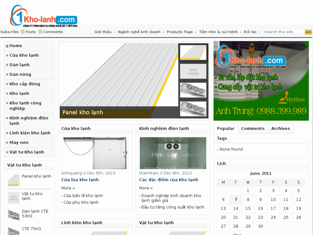Image resolution: width=313 pixels, height=235 pixels.
Task: Click the Home house icon in sidebar
Action: click(x=7, y=46)
